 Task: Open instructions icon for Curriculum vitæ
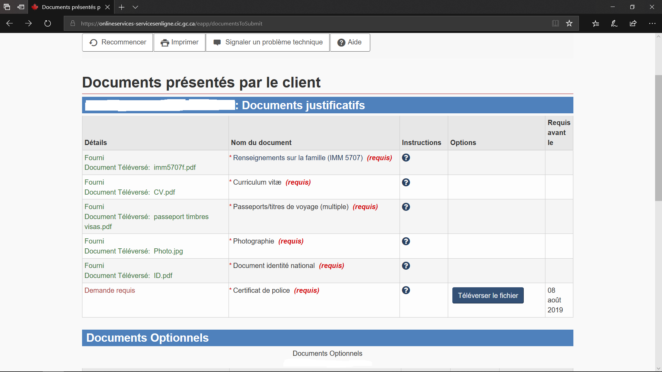[x=406, y=182]
